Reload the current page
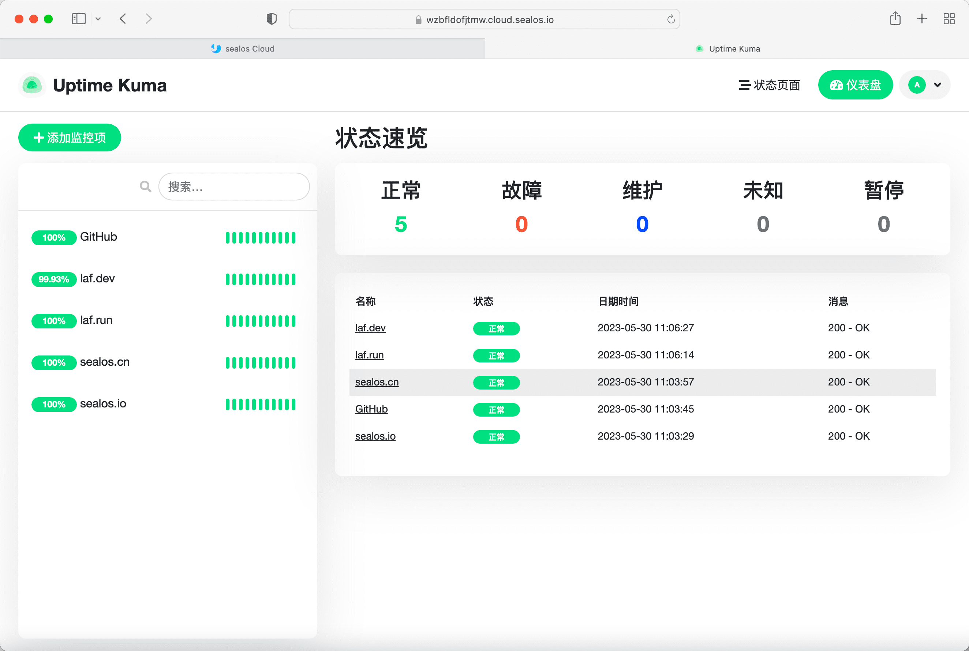The width and height of the screenshot is (969, 651). pyautogui.click(x=670, y=19)
